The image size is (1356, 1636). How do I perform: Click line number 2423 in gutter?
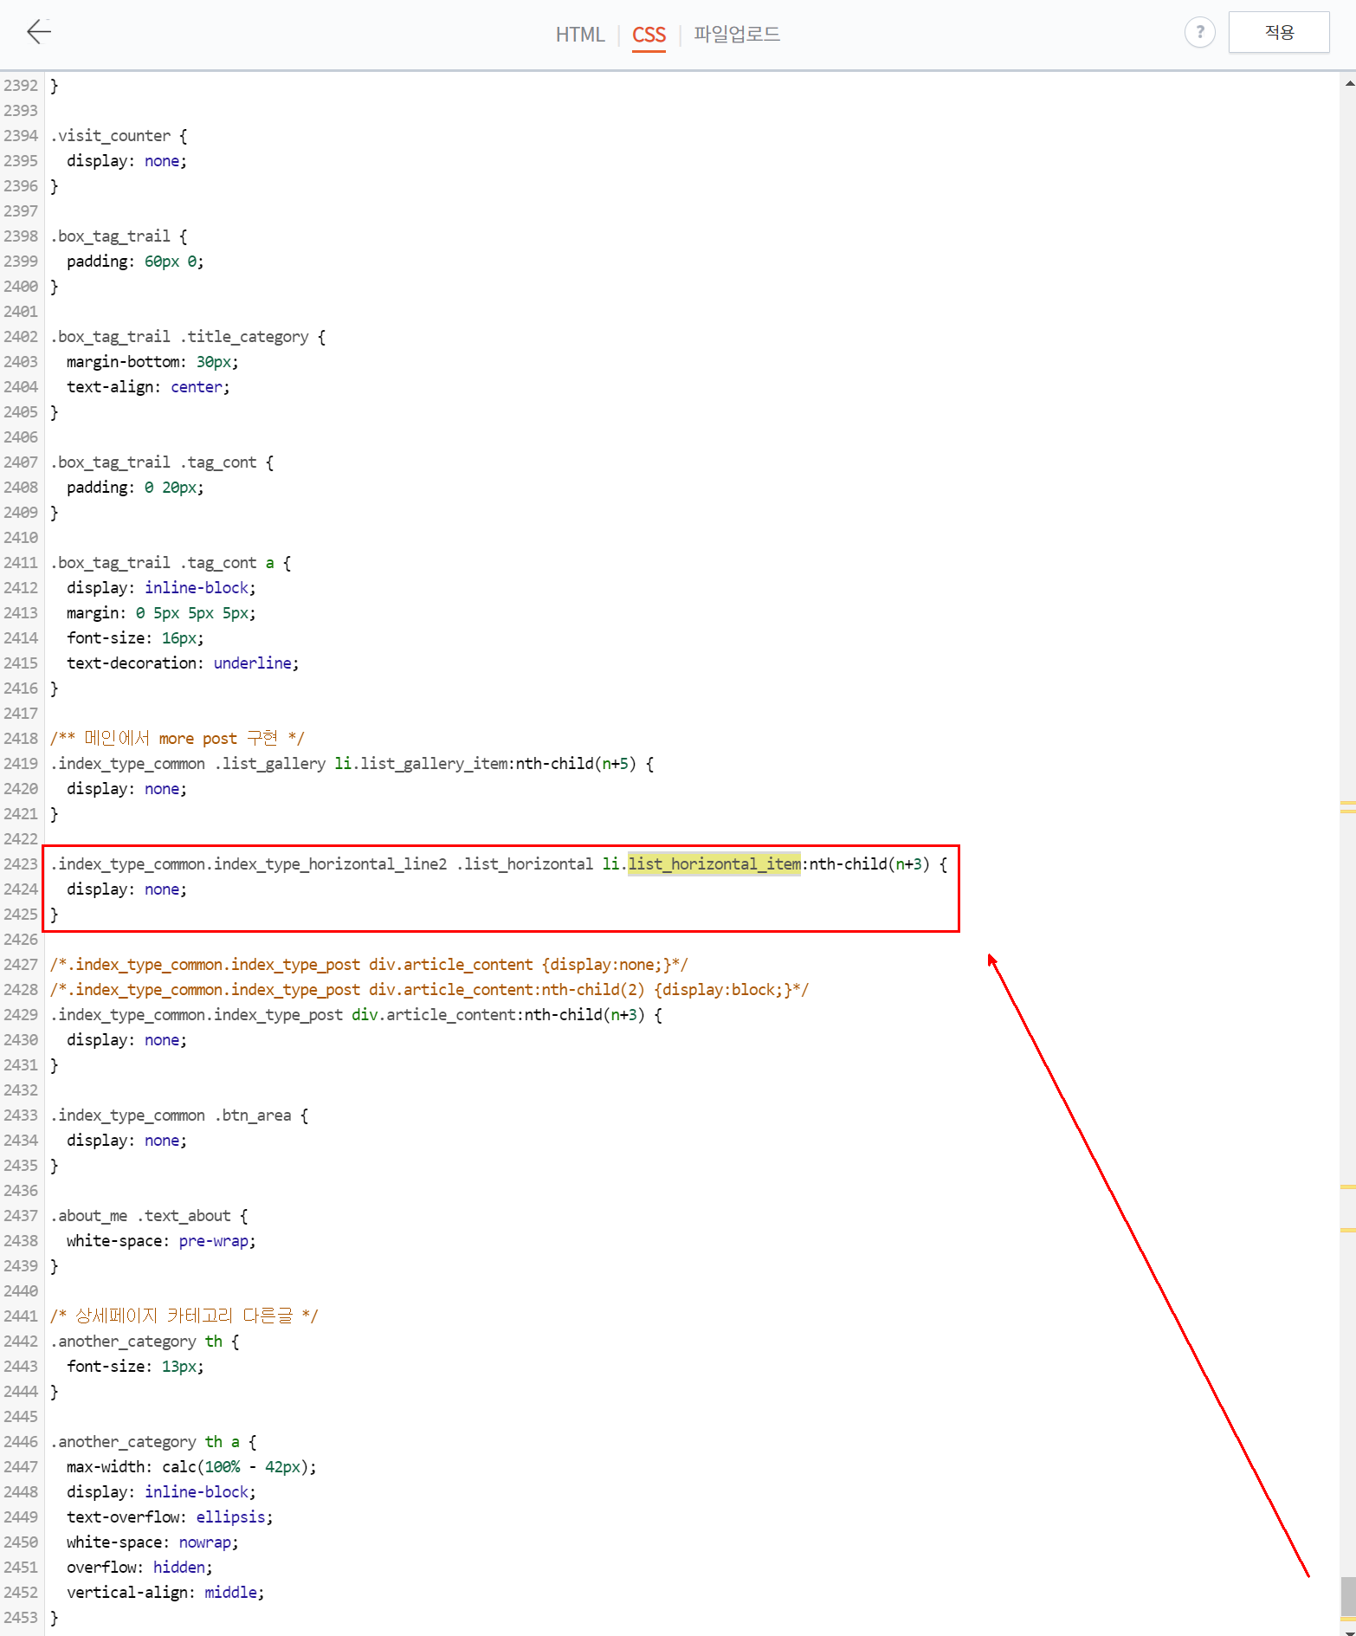[21, 864]
